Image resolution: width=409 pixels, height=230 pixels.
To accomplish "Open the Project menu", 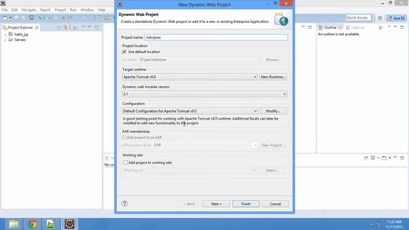I will 60,10.
